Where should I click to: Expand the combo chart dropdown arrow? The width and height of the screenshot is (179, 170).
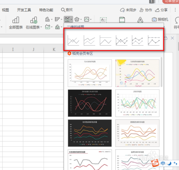(62, 27)
